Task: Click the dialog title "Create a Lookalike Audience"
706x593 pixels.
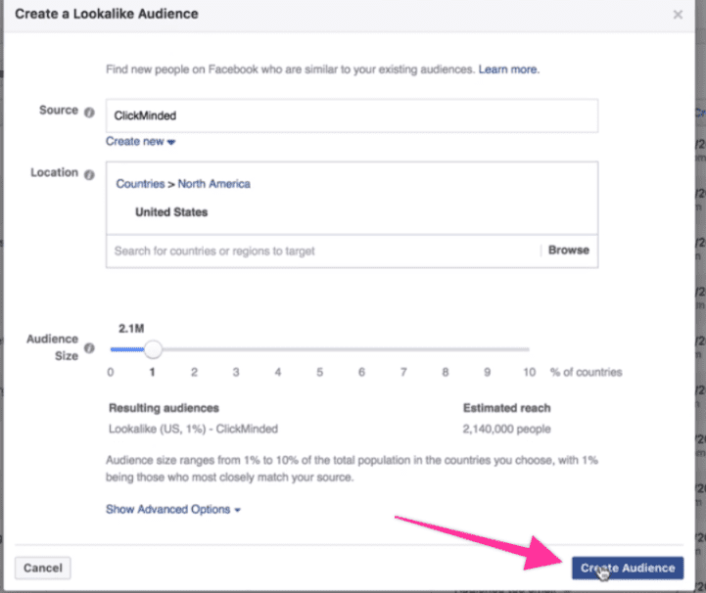Action: [x=107, y=14]
